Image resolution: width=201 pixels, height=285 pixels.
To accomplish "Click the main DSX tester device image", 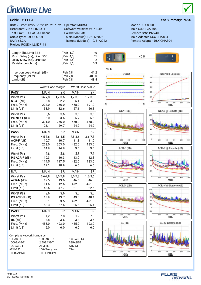I will coord(115,57).
